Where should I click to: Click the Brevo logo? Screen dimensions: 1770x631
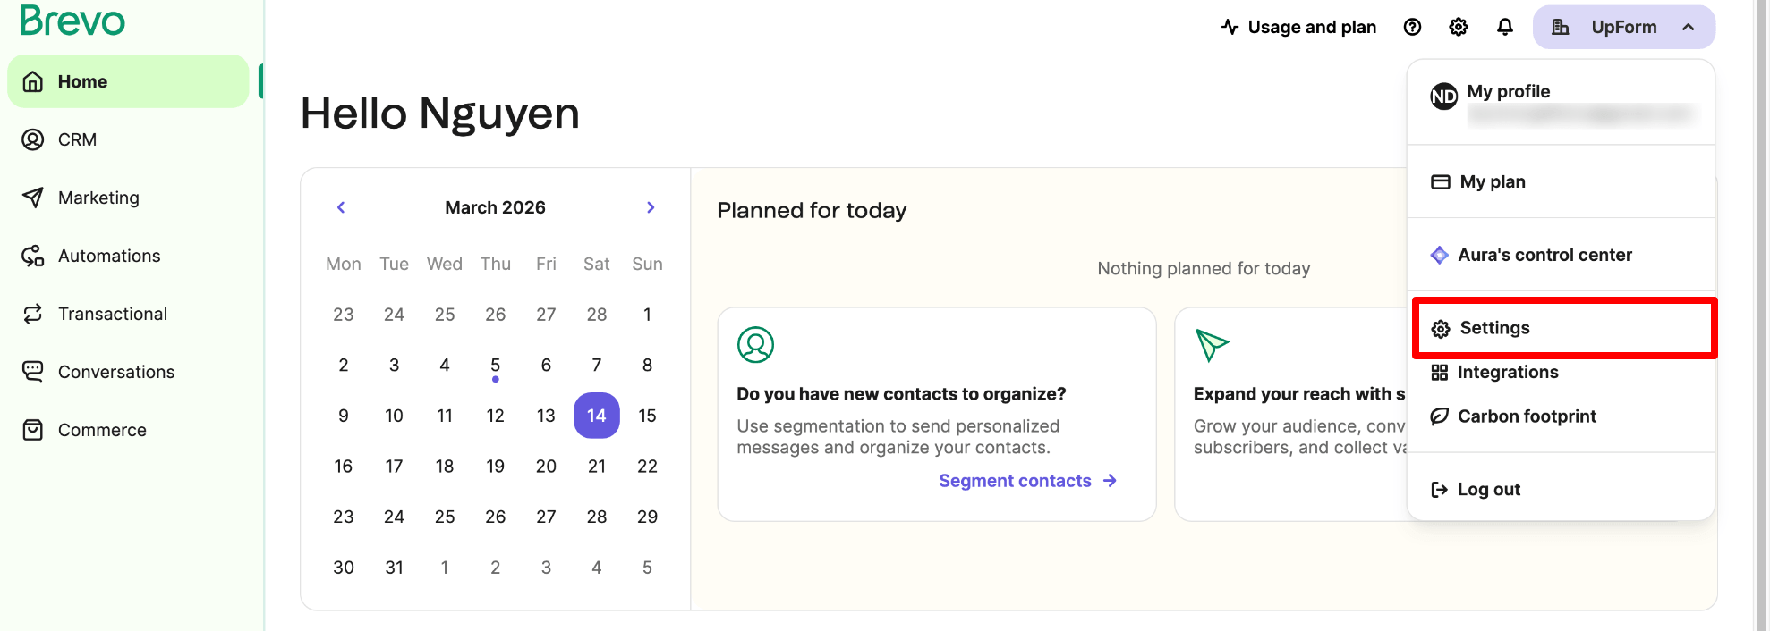(72, 20)
